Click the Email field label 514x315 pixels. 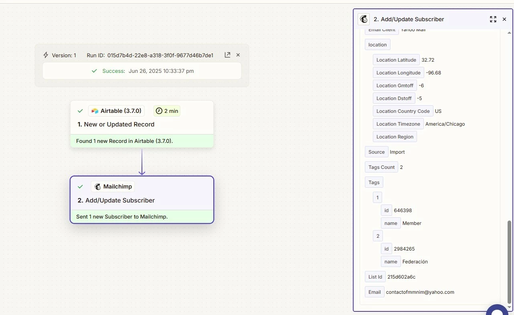(374, 292)
